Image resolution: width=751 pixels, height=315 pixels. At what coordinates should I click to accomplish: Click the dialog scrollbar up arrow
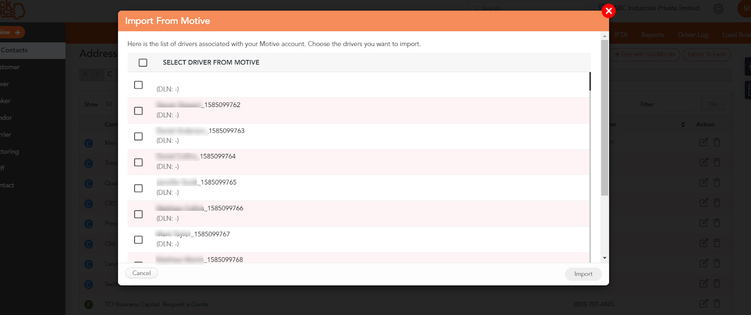click(x=605, y=36)
